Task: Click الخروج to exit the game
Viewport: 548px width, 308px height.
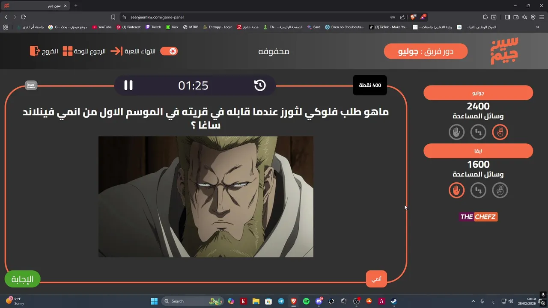Action: click(x=44, y=51)
